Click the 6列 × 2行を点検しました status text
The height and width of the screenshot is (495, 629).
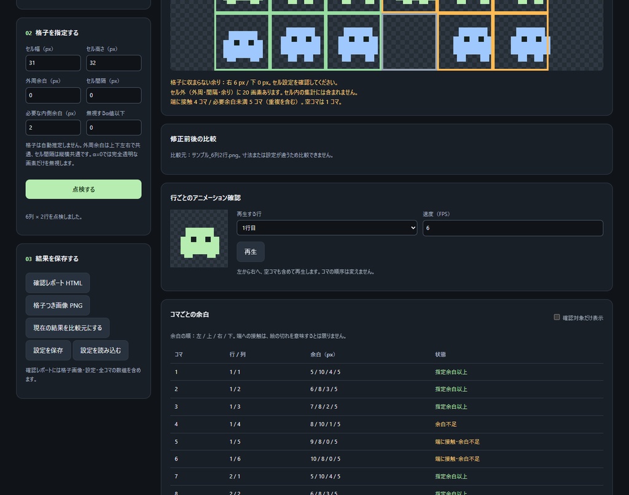tap(54, 217)
